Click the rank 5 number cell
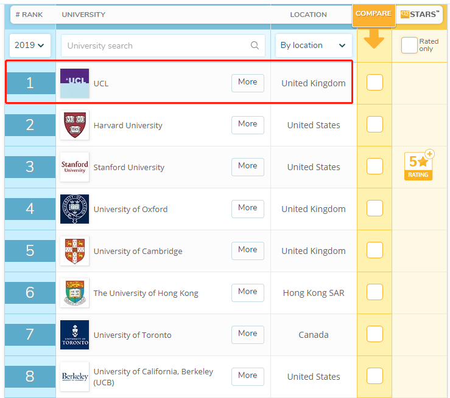The image size is (450, 398). pos(30,251)
